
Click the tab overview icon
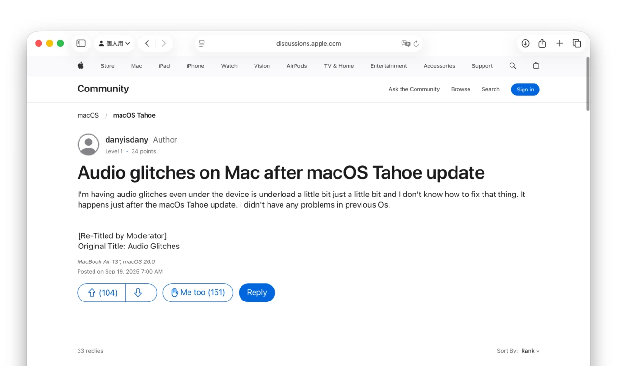[577, 43]
